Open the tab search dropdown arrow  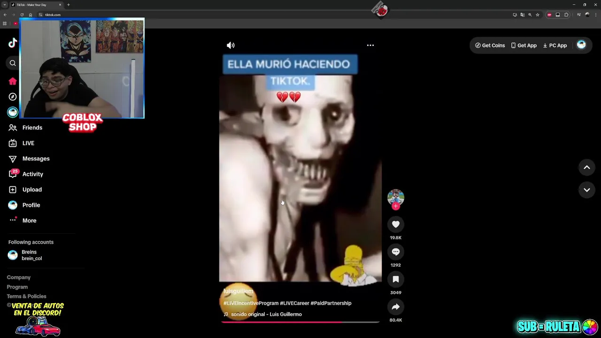point(5,5)
